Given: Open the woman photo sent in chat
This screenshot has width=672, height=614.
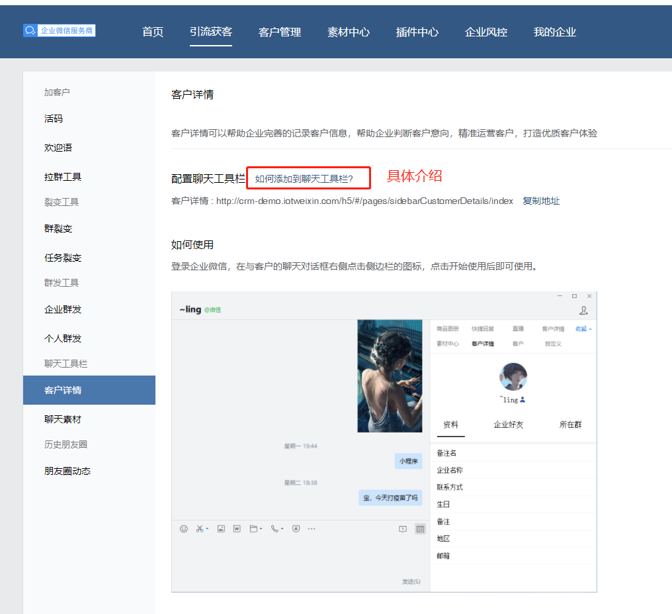Looking at the screenshot, I should pos(390,376).
